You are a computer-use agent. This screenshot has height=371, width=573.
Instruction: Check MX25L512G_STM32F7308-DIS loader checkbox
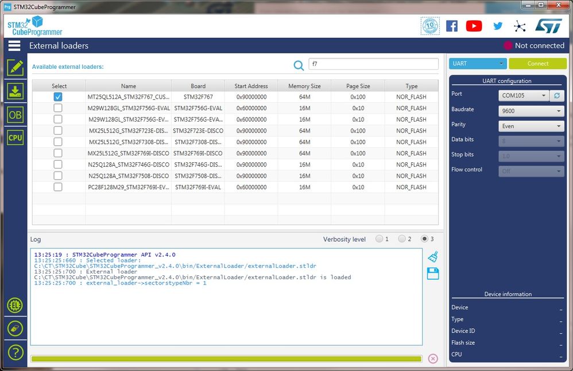tap(58, 142)
